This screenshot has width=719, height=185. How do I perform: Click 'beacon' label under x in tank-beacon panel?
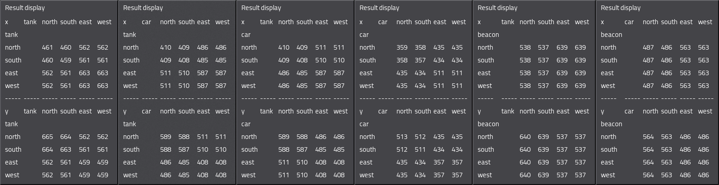point(488,35)
